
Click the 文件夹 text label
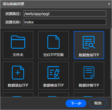pyautogui.click(x=18, y=55)
